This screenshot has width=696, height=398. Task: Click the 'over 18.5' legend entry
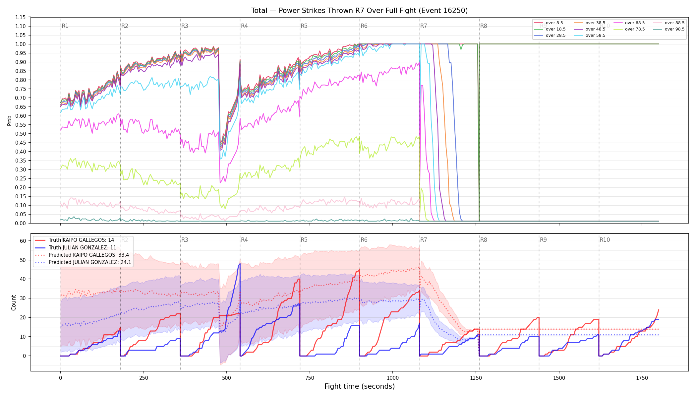[x=550, y=29]
